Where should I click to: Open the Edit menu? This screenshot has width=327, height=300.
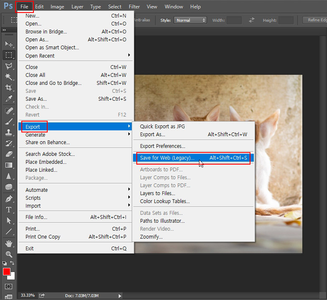click(x=39, y=7)
